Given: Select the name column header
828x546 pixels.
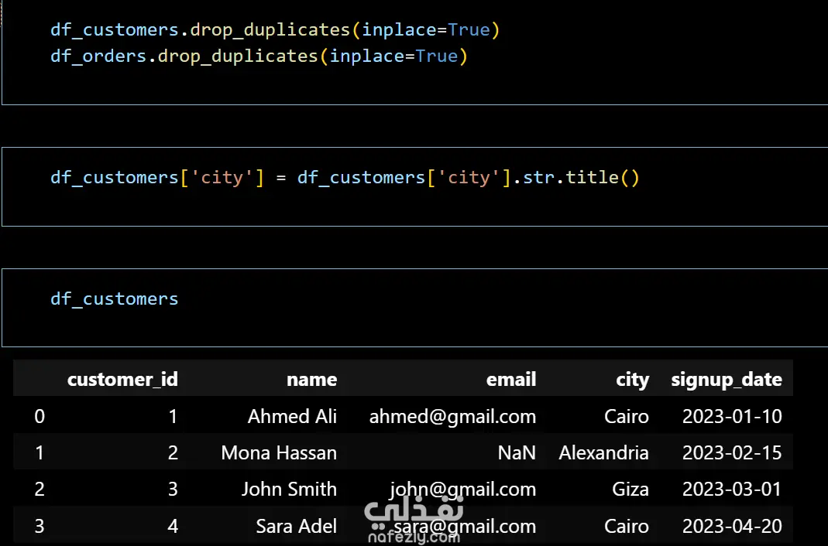Looking at the screenshot, I should click(x=311, y=380).
